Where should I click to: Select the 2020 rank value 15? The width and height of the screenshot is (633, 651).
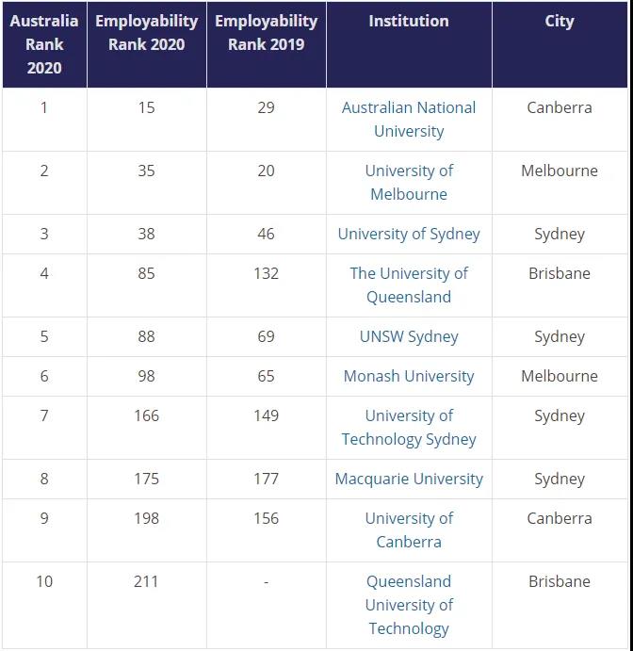click(x=147, y=108)
